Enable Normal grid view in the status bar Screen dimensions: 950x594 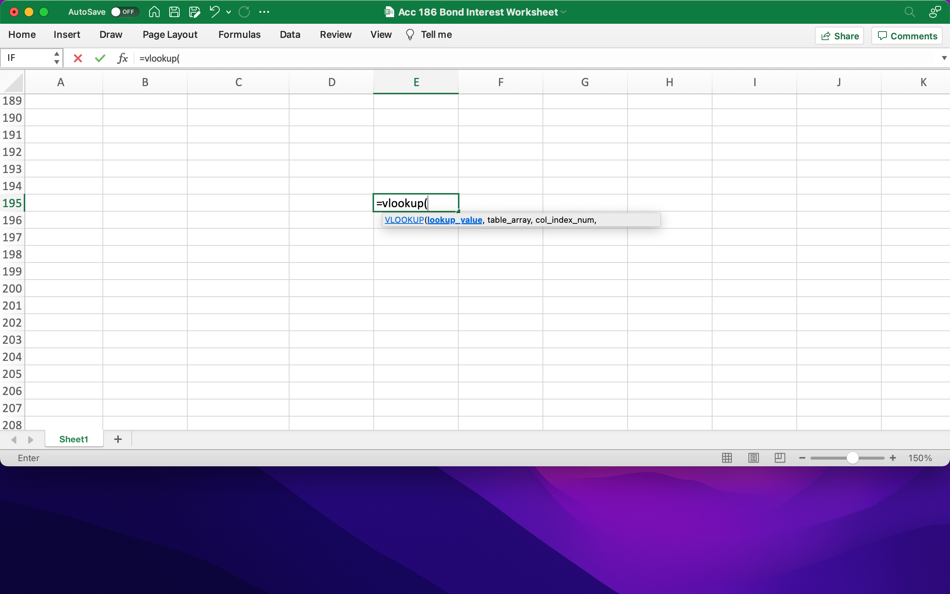coord(727,458)
